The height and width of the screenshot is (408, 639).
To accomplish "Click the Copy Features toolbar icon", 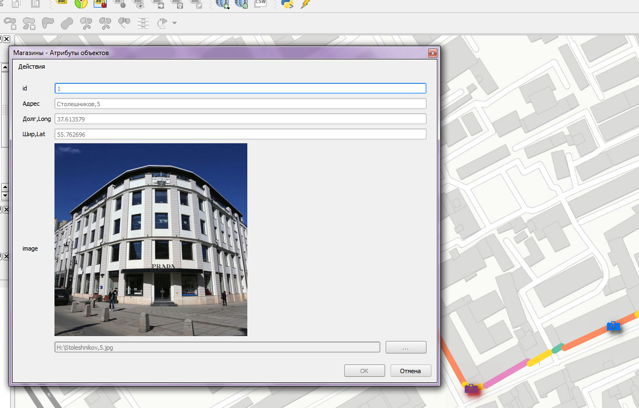I will pyautogui.click(x=16, y=4).
